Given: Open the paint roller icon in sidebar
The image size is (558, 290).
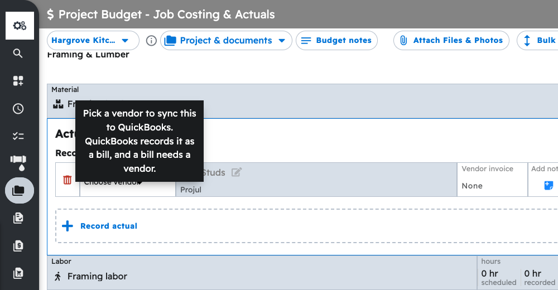Looking at the screenshot, I should coord(18,163).
